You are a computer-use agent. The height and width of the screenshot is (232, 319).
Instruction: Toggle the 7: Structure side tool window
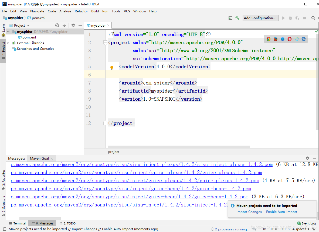click(x=3, y=206)
